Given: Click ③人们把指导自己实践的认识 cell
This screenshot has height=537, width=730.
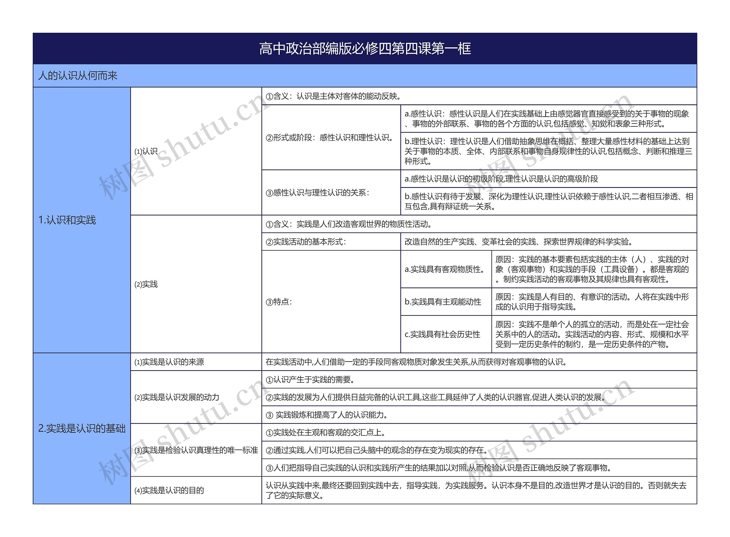Looking at the screenshot, I should [479, 467].
